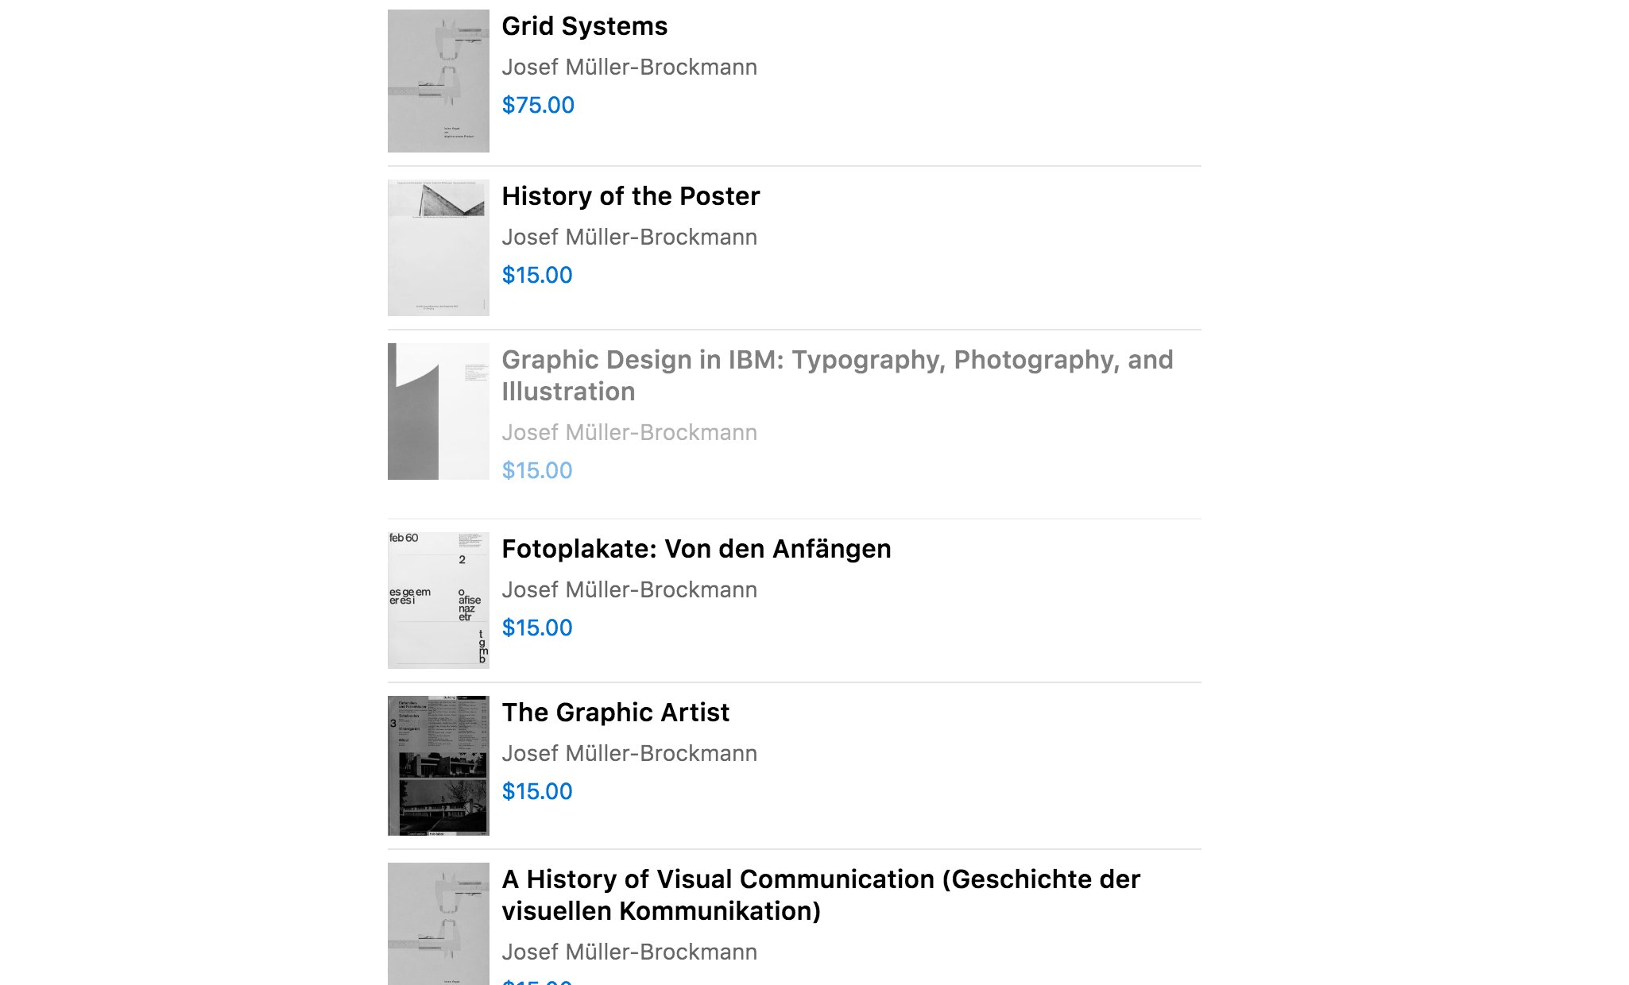Image resolution: width=1629 pixels, height=985 pixels.
Task: Select the faded $15.00 price for IBM book
Action: [537, 470]
